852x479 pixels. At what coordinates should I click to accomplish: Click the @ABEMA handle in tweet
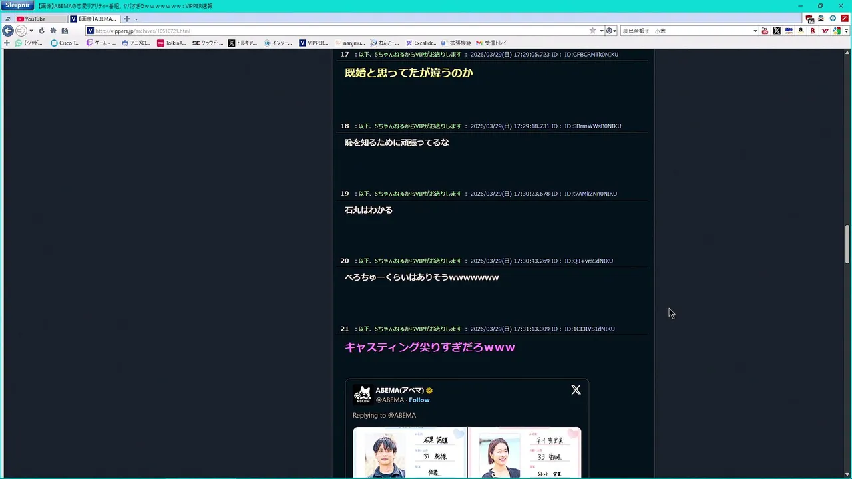point(390,400)
